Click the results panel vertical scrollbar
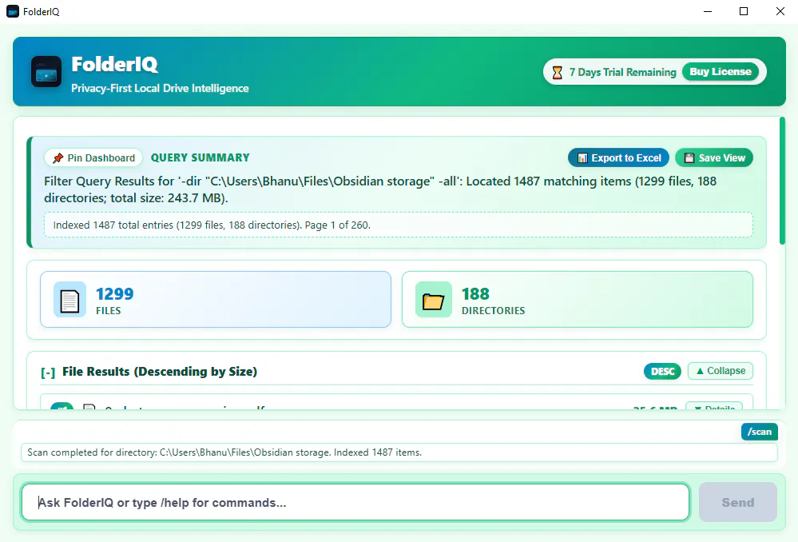This screenshot has height=542, width=798. [x=782, y=181]
